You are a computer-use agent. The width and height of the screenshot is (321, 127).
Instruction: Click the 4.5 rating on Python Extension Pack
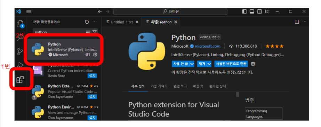pos(94,86)
